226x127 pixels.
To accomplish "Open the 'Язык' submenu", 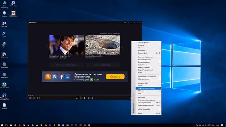I will coord(148,93).
